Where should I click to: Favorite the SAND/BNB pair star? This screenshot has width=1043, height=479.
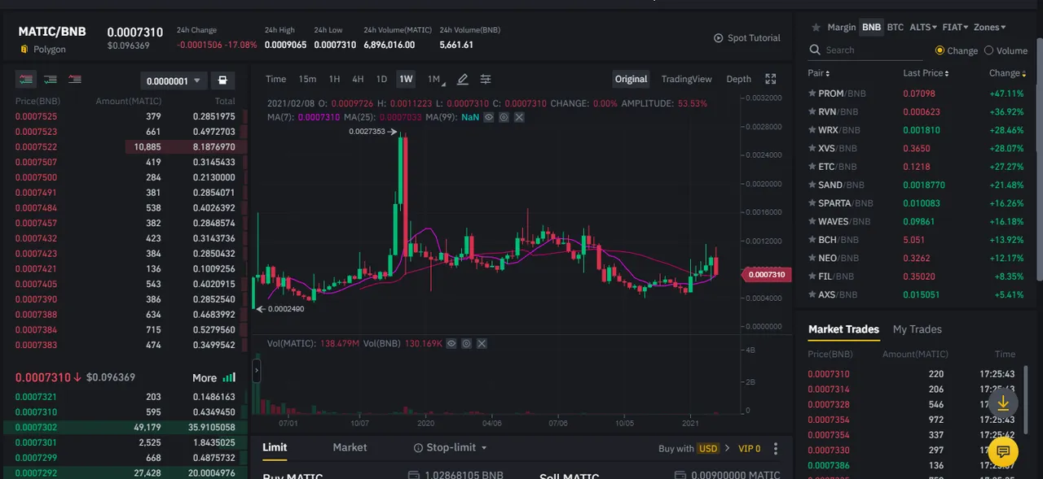point(812,185)
